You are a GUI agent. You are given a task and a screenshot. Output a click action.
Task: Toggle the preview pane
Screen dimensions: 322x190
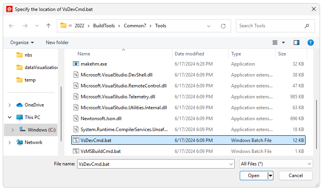(x=297, y=43)
